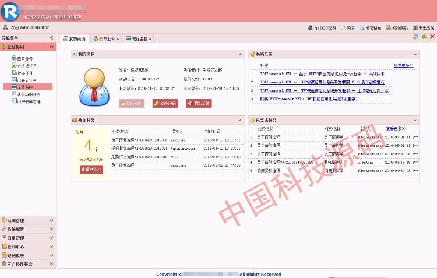Open 日常任务 in the navigation tree
The height and width of the screenshot is (278, 437).
pos(25,59)
